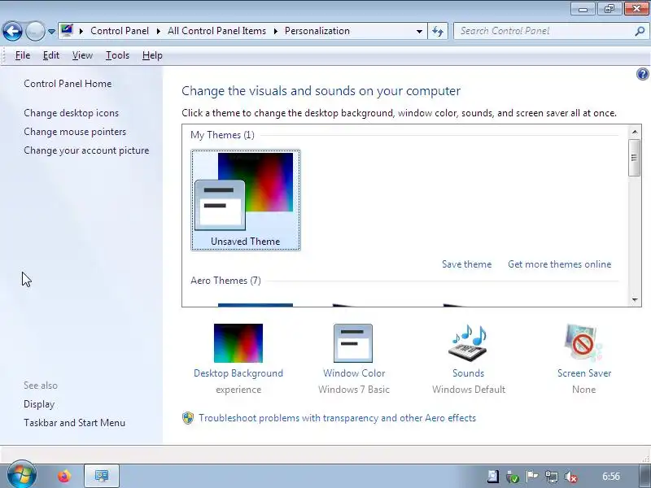This screenshot has width=651, height=488.
Task: Click the Save theme link
Action: (466, 264)
